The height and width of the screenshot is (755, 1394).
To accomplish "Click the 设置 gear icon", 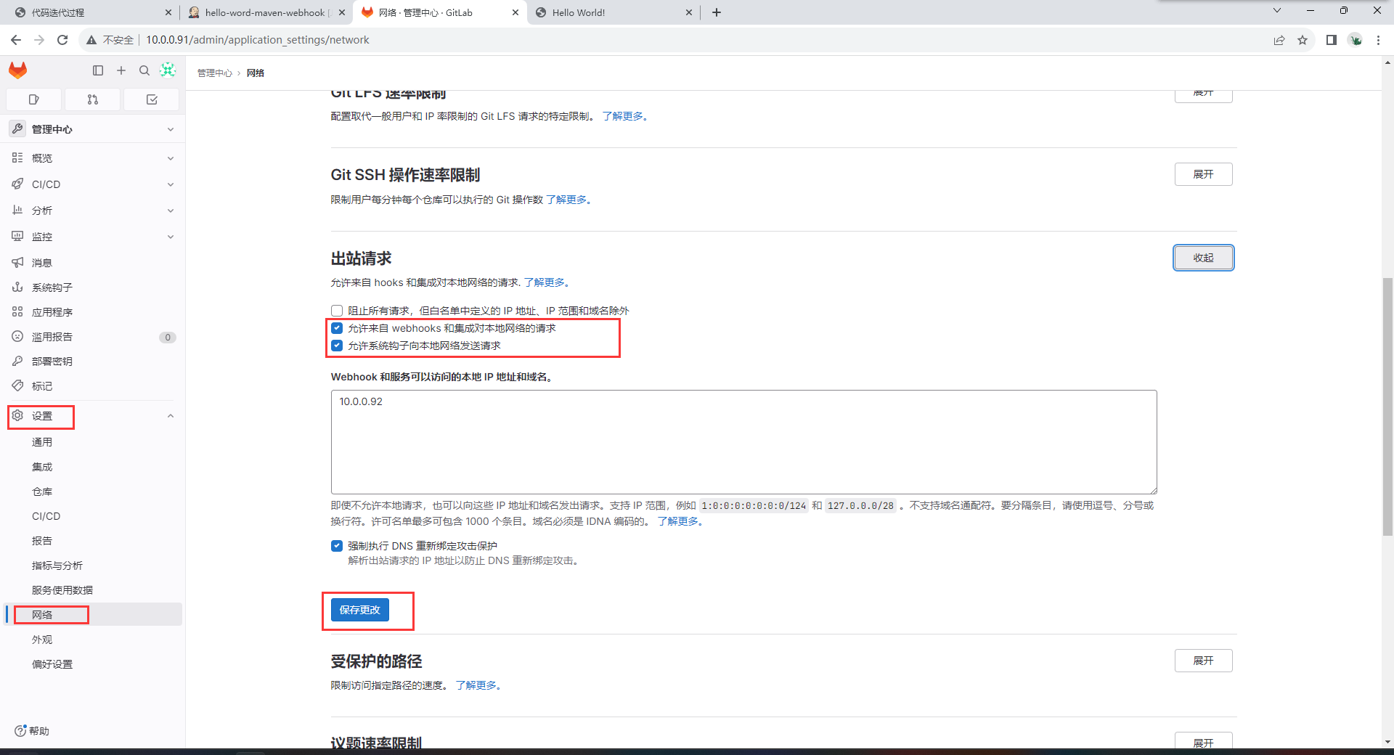I will tap(17, 415).
